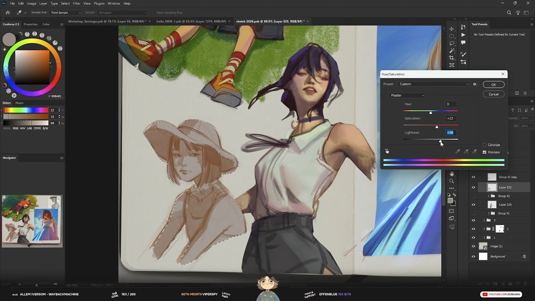This screenshot has width=535, height=301.
Task: Expand layer group 3
Action: [x=484, y=220]
